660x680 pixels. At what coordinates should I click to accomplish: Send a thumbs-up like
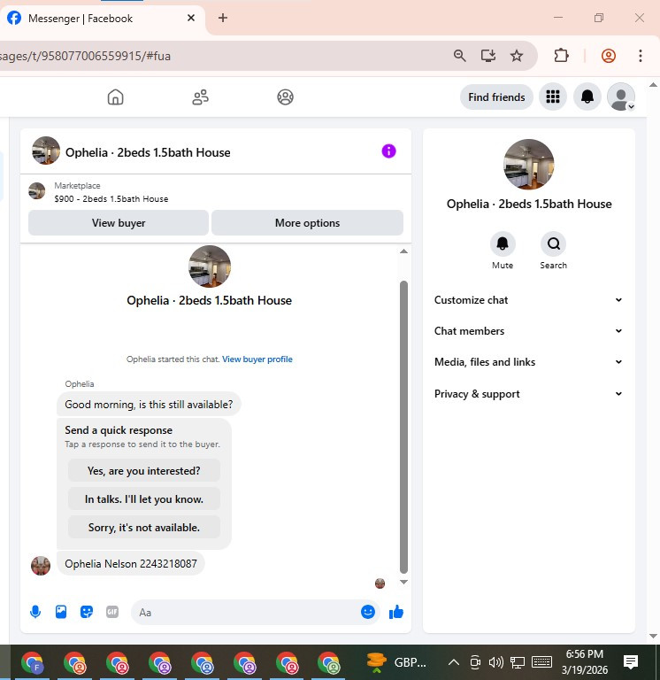[396, 612]
